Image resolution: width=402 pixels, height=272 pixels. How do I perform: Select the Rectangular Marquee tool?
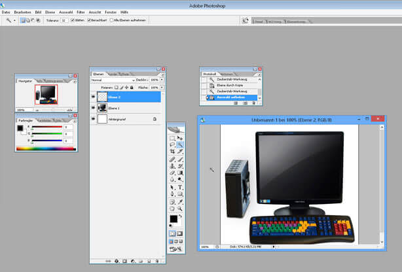point(172,139)
